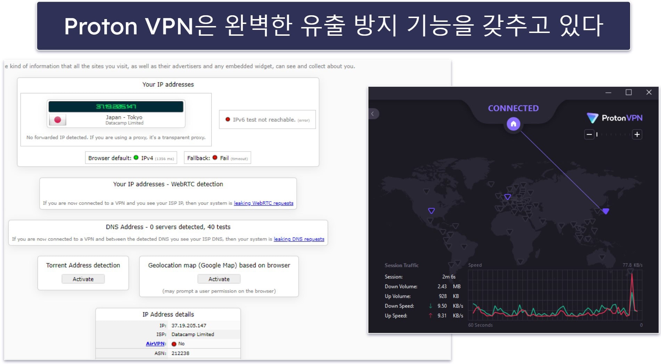661x364 pixels.
Task: Click the Japan flag icon
Action: 58,120
